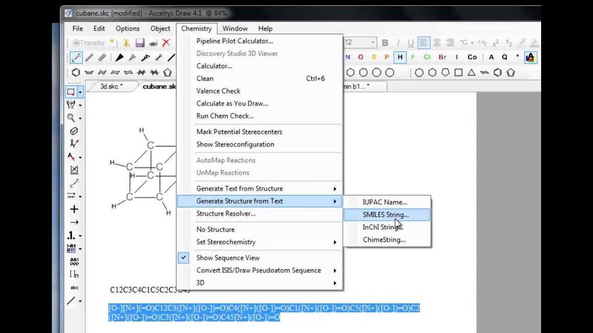Expand the line tool dropdown arrow
This screenshot has width=593, height=333.
click(x=80, y=301)
